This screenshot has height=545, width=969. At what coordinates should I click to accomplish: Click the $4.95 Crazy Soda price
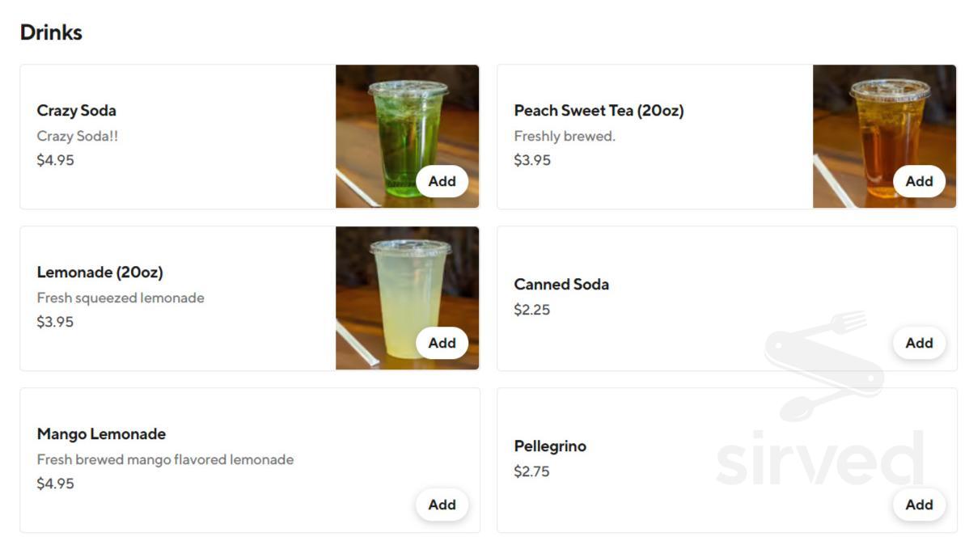[55, 160]
